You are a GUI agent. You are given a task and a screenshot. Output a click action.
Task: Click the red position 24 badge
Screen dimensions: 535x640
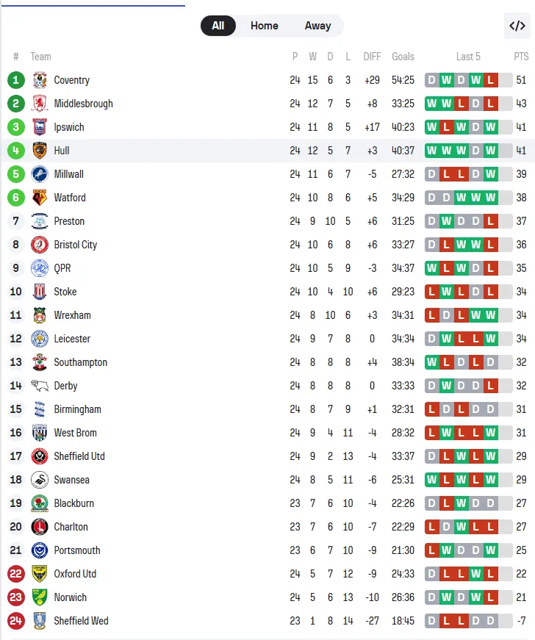tap(16, 621)
